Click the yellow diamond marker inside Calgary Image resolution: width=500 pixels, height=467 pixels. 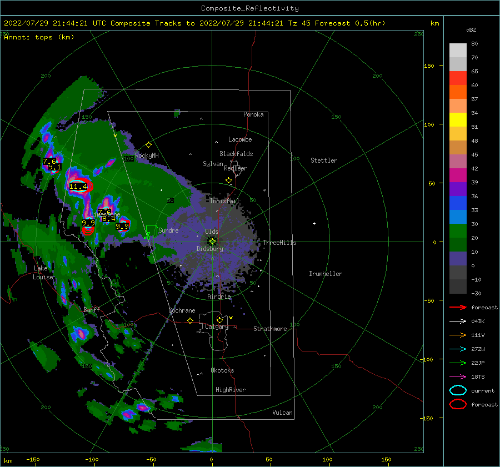pos(219,320)
